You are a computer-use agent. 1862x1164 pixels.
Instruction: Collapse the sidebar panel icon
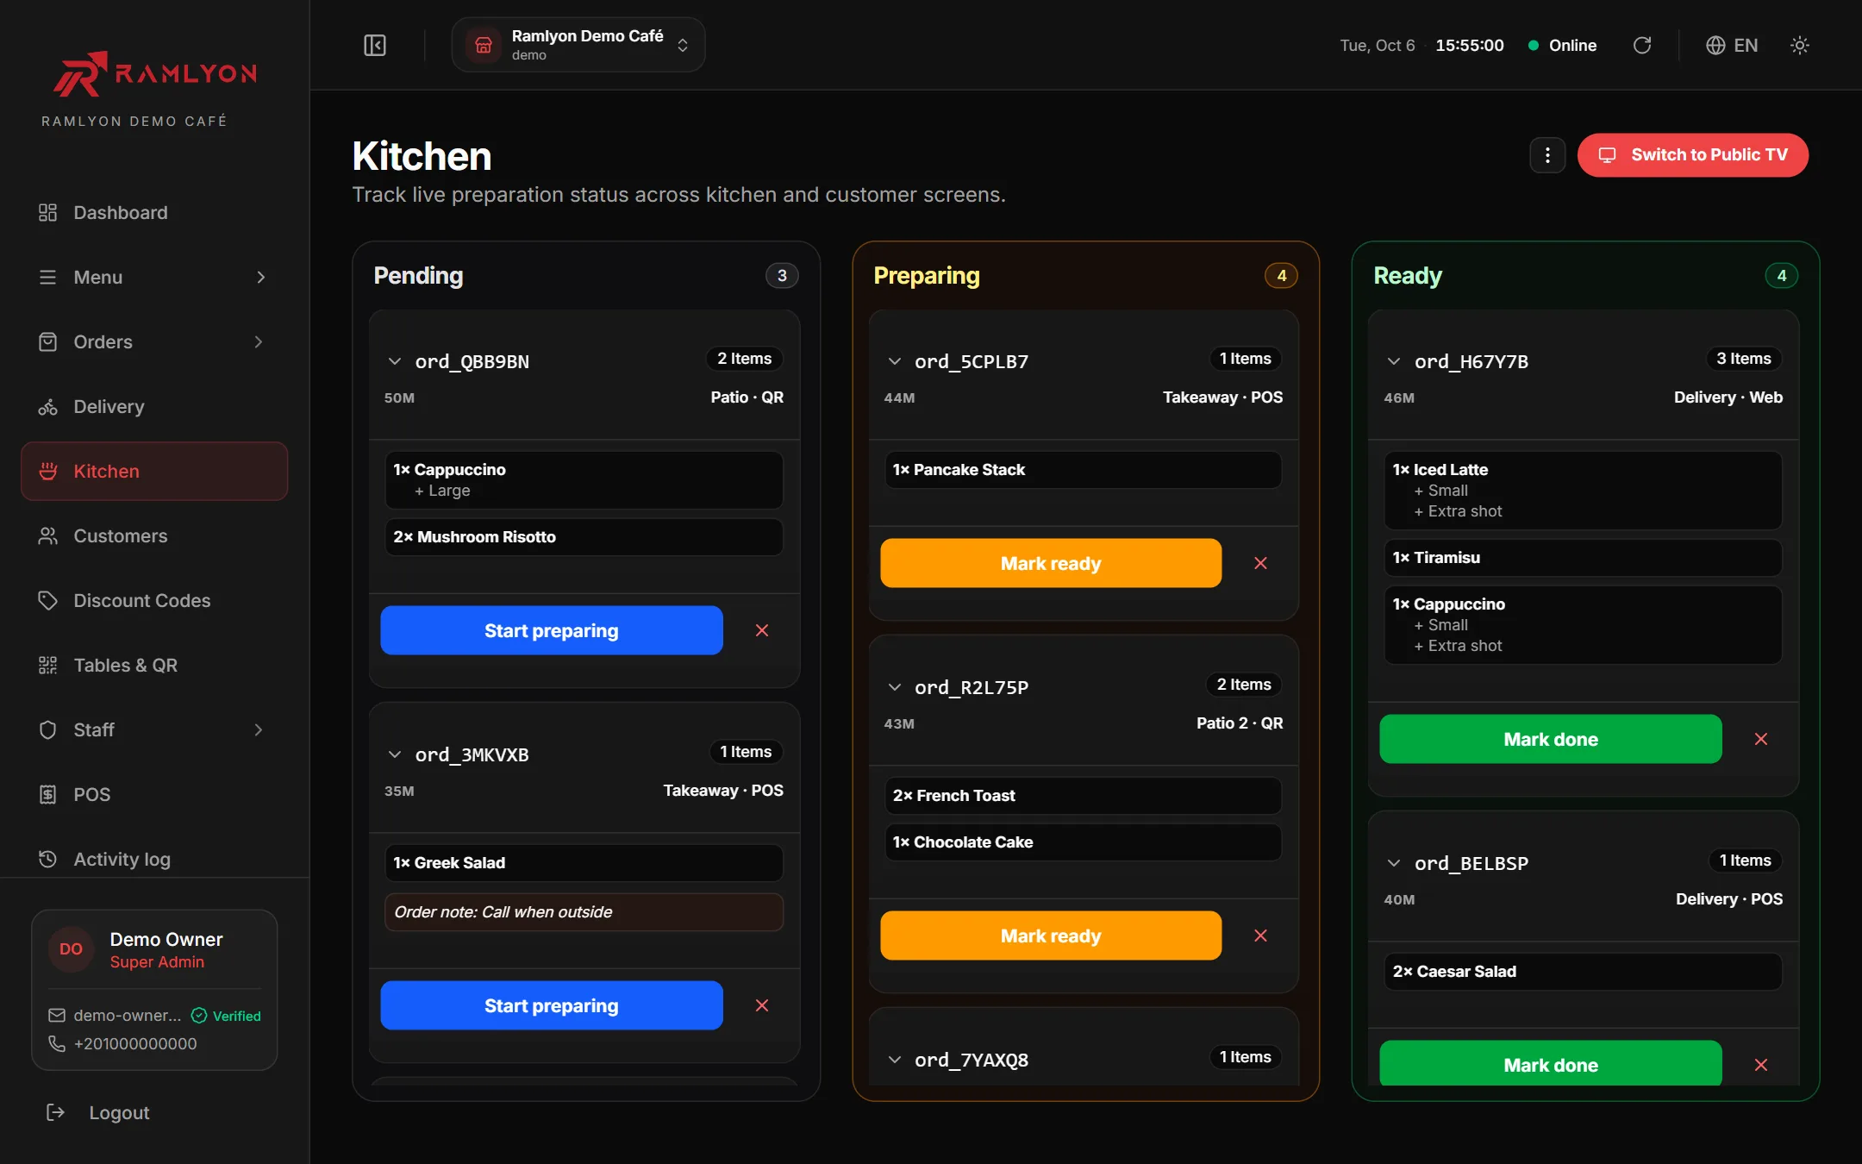pos(375,45)
